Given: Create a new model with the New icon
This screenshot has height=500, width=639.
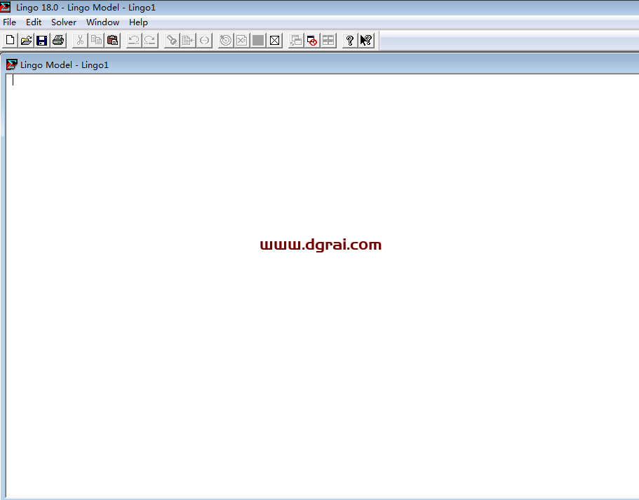Looking at the screenshot, I should click(x=11, y=41).
